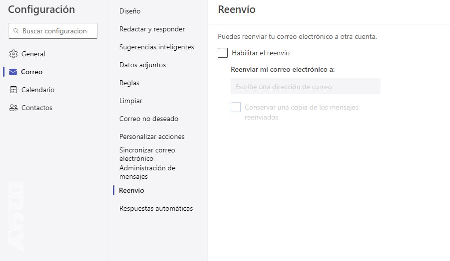Click the forwarding email address field
Image resolution: width=450 pixels, height=261 pixels.
(x=305, y=87)
